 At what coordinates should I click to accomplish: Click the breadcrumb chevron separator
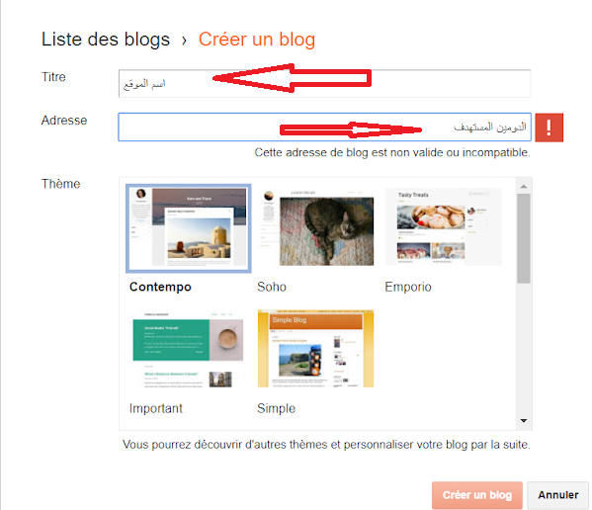(x=184, y=40)
